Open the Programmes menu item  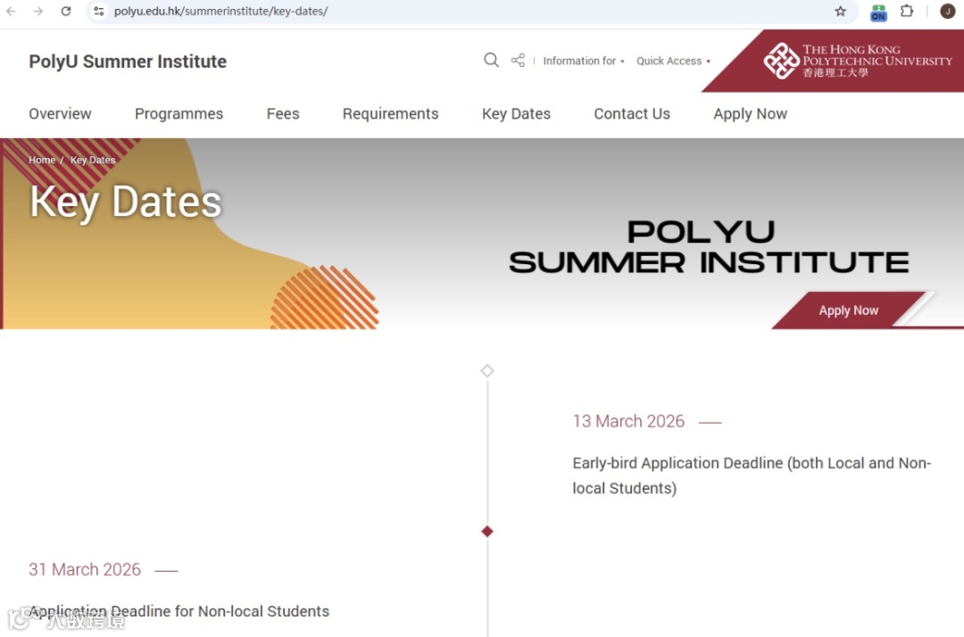[x=179, y=113]
